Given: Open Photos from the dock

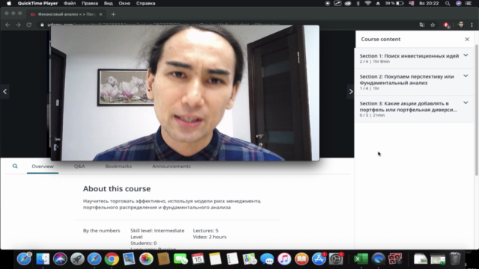Looking at the screenshot, I should [x=146, y=259].
